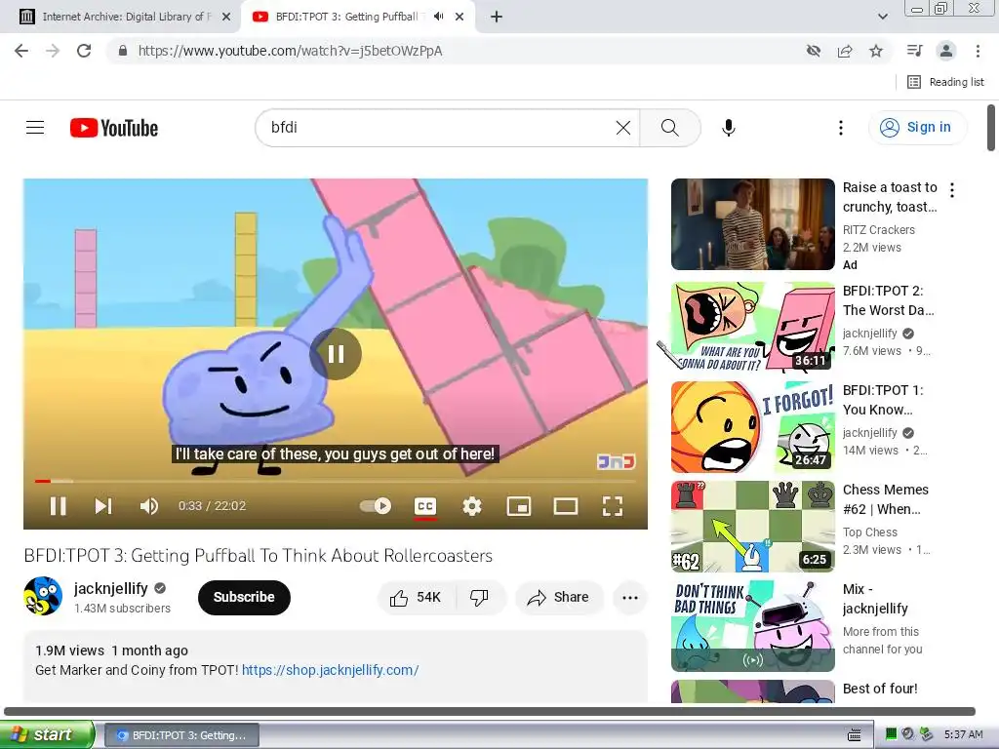The height and width of the screenshot is (749, 999).
Task: Toggle the autoplay switch
Action: (x=376, y=506)
